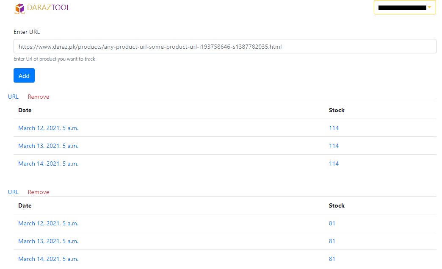Click March 12, 2021 date in first table

[x=48, y=128]
